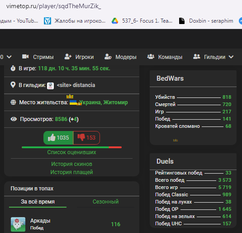Open История плащей link

(71, 172)
